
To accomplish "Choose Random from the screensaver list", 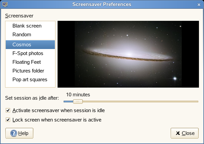I will click(22, 35).
